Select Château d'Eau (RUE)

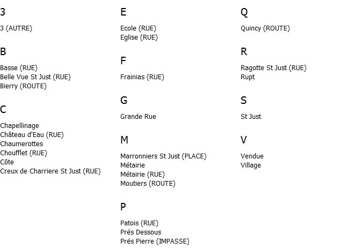32,135
